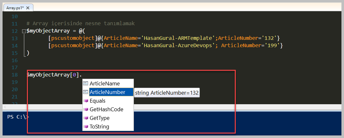
Task: Pick Equals label from the completion list
Action: [97, 101]
